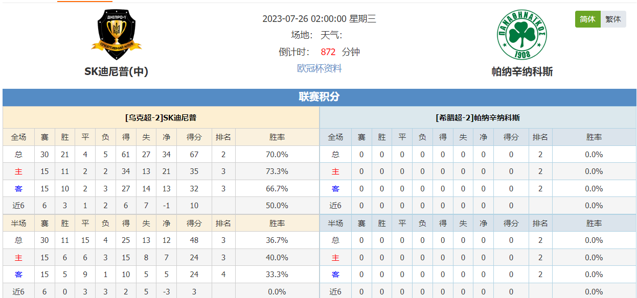The height and width of the screenshot is (298, 637).
Task: Click the 得分 header in SK迪尼普 full-time table
Action: [194, 137]
